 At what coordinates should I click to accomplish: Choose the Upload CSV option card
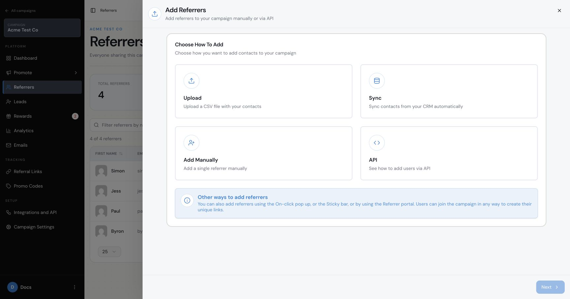(264, 91)
